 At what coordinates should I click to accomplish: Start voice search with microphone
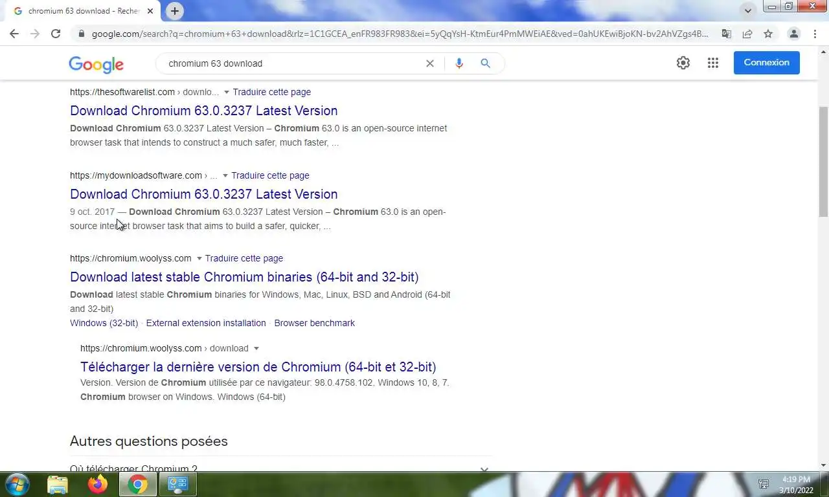coord(459,63)
